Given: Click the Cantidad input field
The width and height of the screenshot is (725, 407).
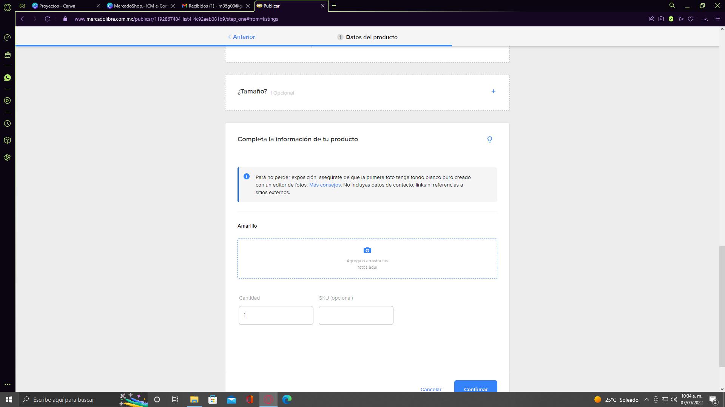Looking at the screenshot, I should 276,315.
